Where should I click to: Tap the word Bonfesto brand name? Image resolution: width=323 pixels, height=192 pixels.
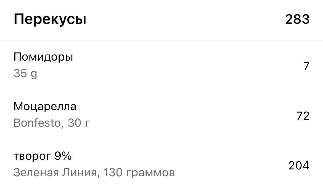click(x=37, y=123)
